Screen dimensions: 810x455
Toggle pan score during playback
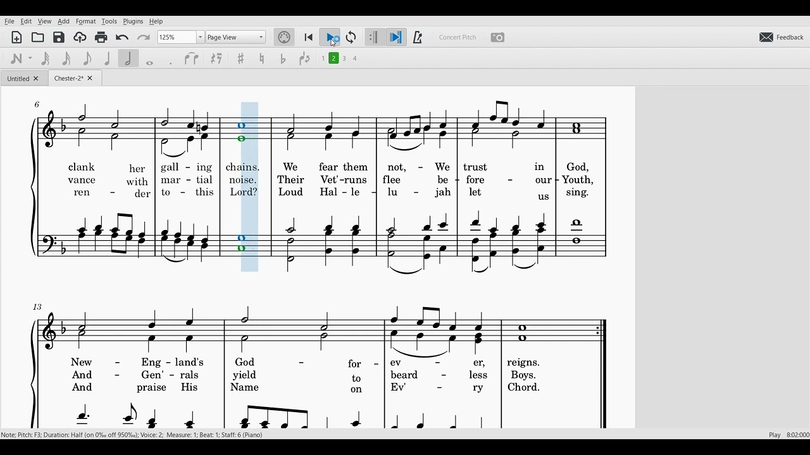coord(396,37)
